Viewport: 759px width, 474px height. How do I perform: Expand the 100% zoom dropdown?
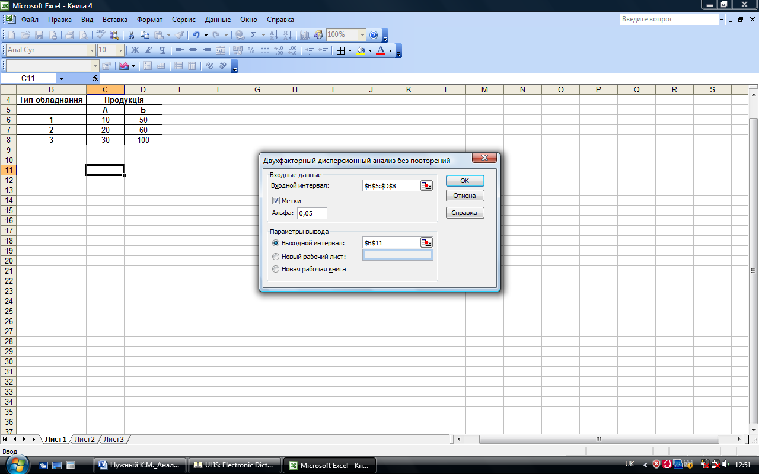point(362,35)
